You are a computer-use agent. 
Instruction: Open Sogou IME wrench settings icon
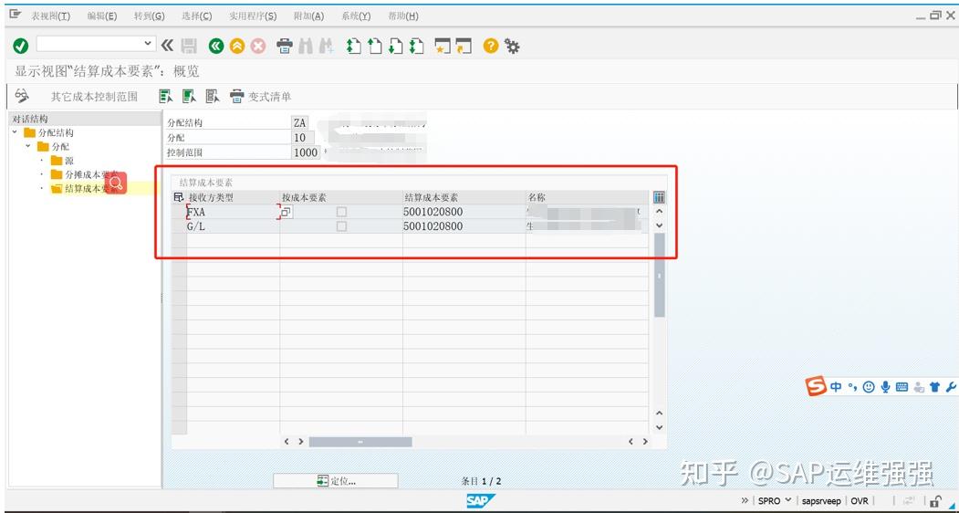(951, 387)
